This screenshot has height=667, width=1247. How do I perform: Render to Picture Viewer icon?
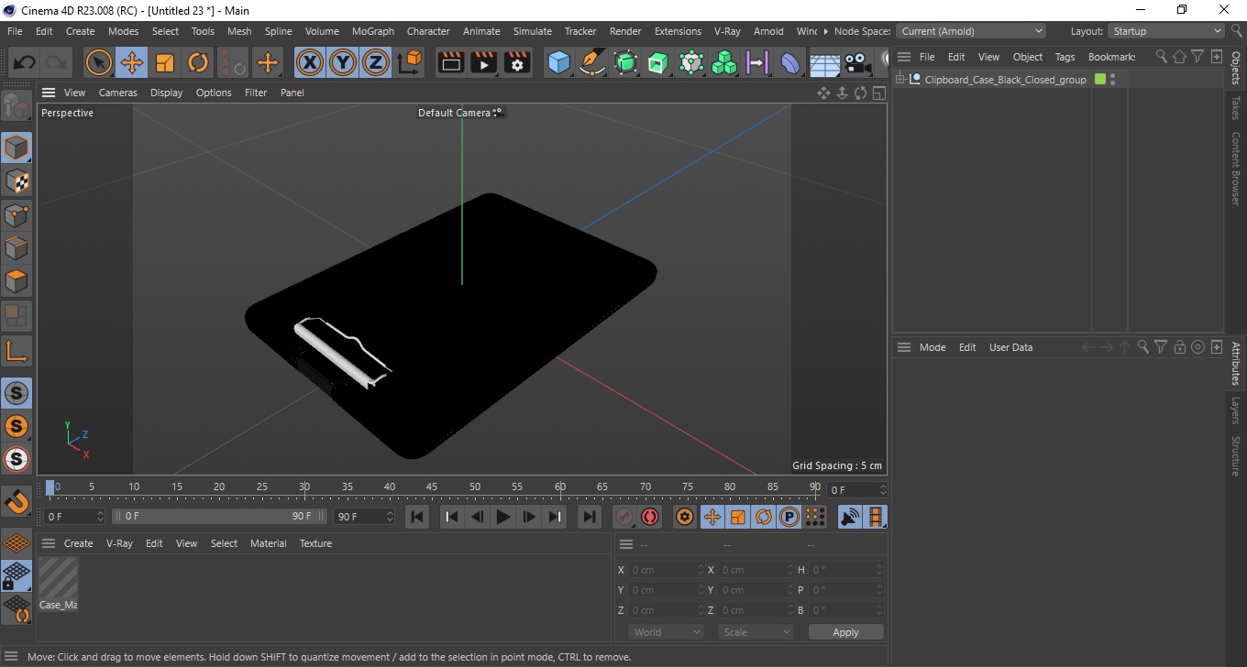[x=484, y=62]
